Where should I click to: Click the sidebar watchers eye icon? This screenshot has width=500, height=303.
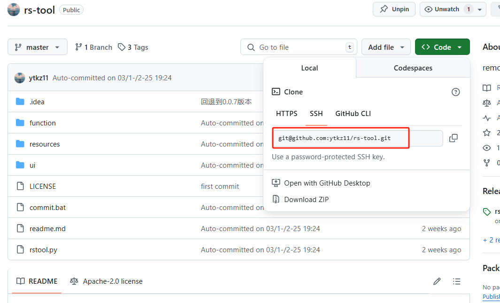pyautogui.click(x=486, y=148)
